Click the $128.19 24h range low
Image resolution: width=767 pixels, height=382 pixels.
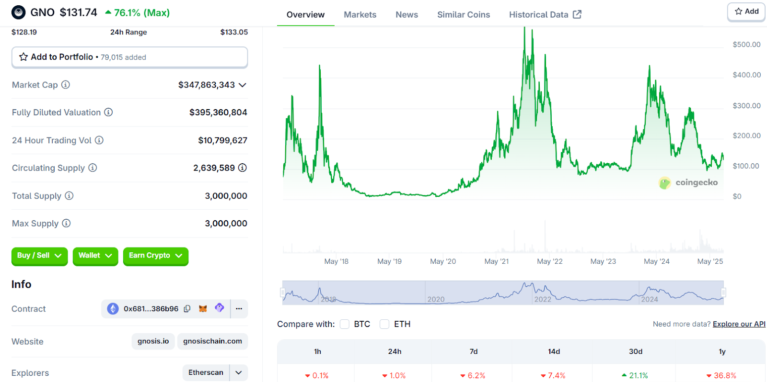pos(24,32)
